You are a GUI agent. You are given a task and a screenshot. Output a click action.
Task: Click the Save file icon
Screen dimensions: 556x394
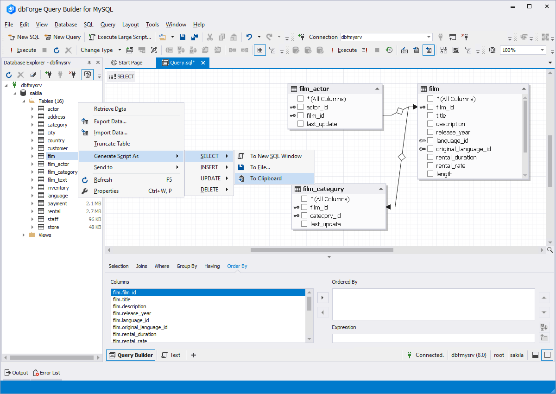point(182,37)
